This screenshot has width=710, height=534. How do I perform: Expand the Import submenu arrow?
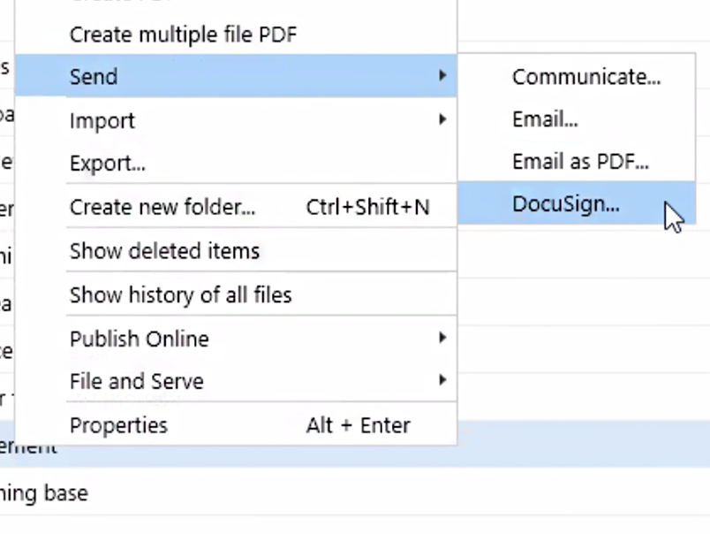[442, 120]
